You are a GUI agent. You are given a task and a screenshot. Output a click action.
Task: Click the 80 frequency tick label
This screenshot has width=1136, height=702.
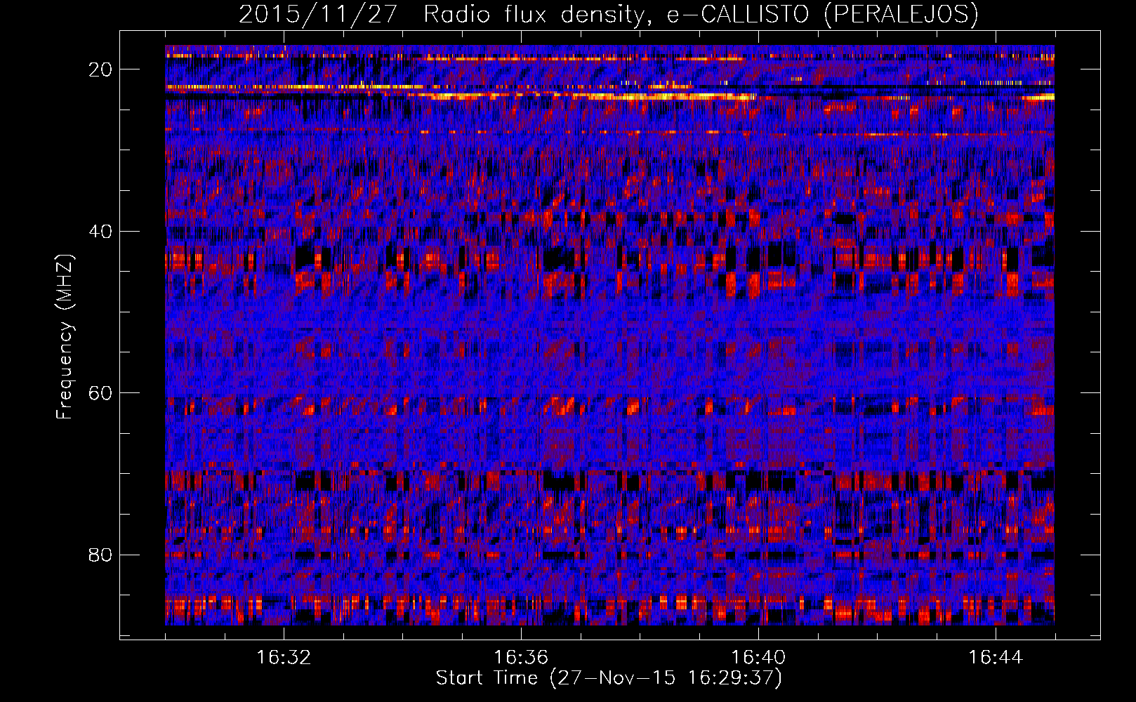pyautogui.click(x=101, y=555)
